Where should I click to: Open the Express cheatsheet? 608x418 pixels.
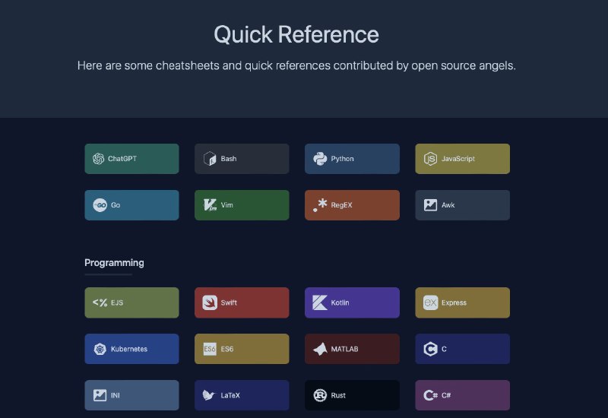click(x=462, y=302)
